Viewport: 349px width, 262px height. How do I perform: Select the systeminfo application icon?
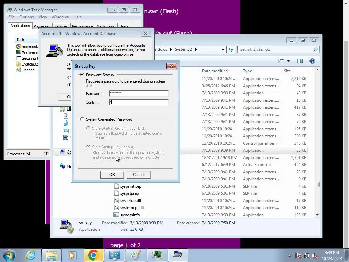point(116,215)
